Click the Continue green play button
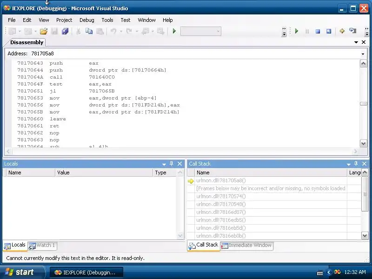 297,31
